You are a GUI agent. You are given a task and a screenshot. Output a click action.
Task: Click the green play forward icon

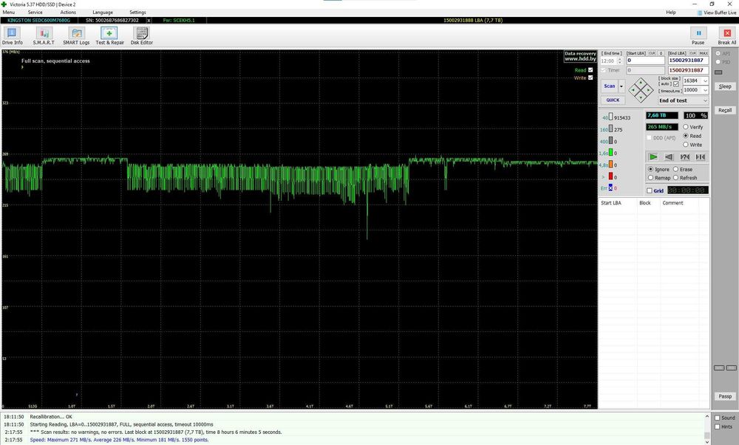653,156
